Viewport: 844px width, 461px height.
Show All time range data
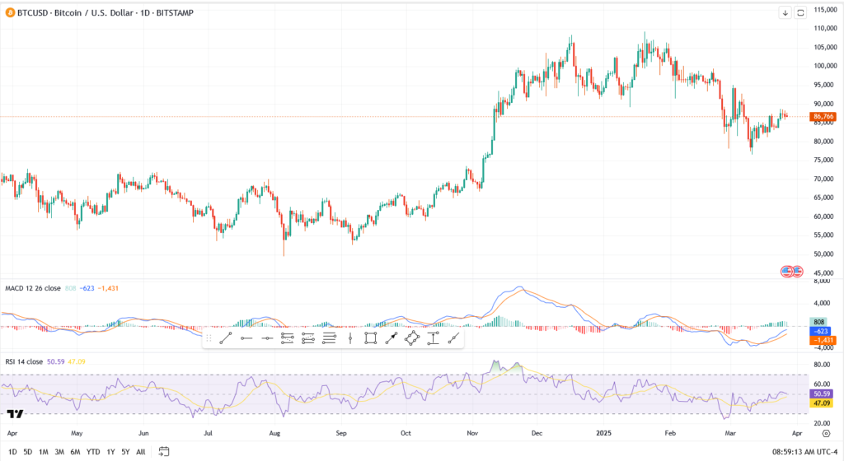pos(140,451)
